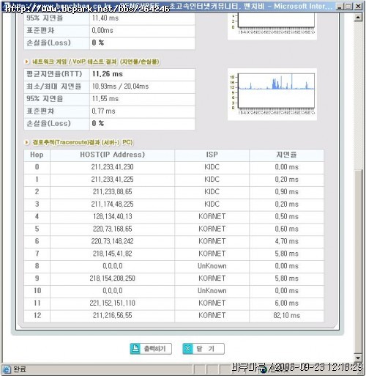Click the network game/VoIP latency graph
366x376 pixels.
point(272,95)
